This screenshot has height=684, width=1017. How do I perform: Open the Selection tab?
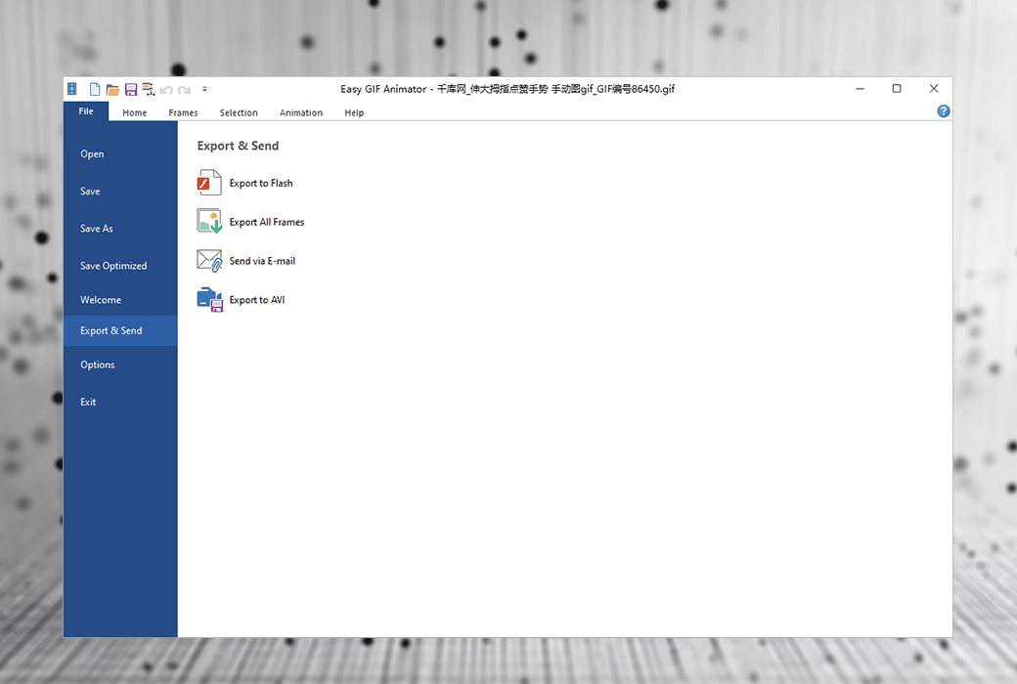pos(239,112)
